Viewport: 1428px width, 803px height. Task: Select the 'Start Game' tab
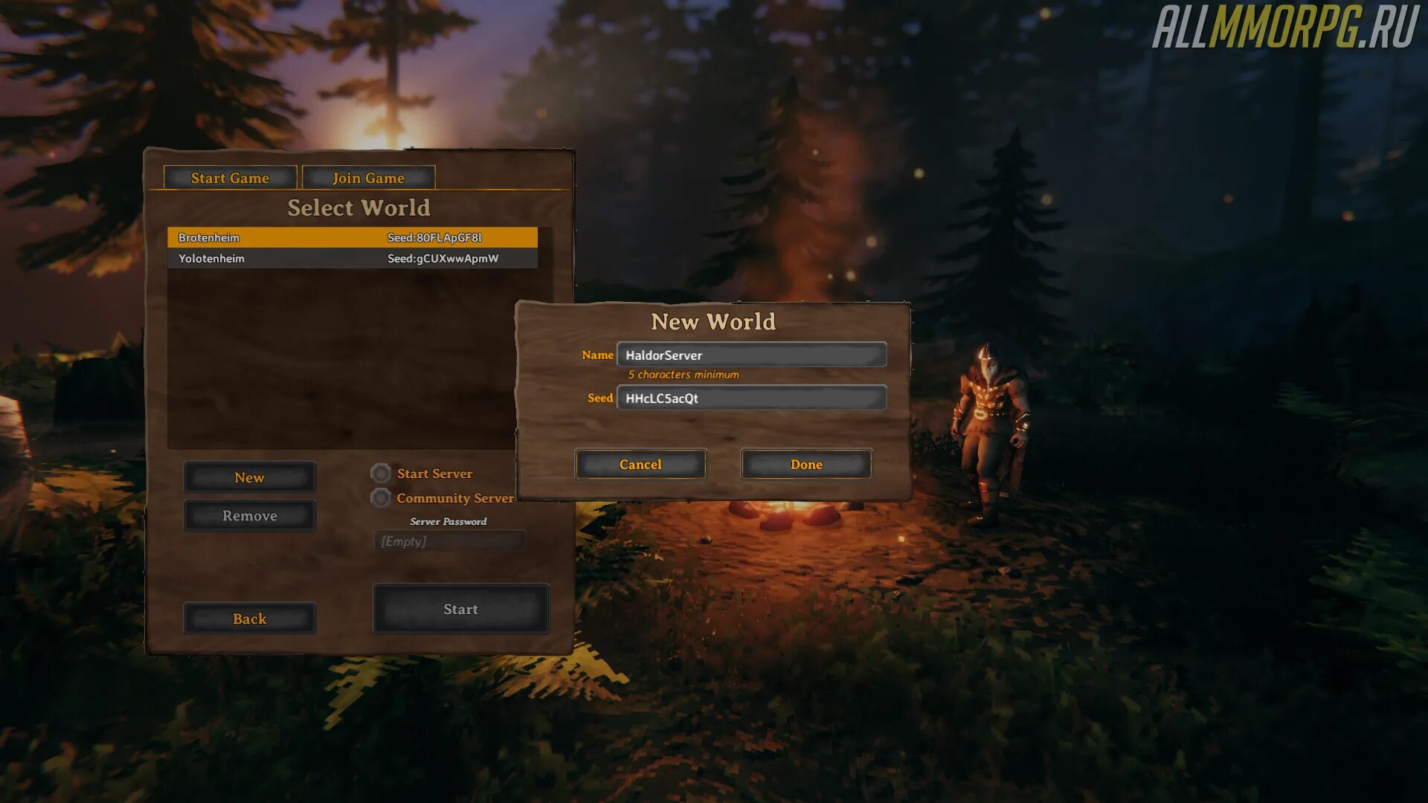click(x=230, y=178)
